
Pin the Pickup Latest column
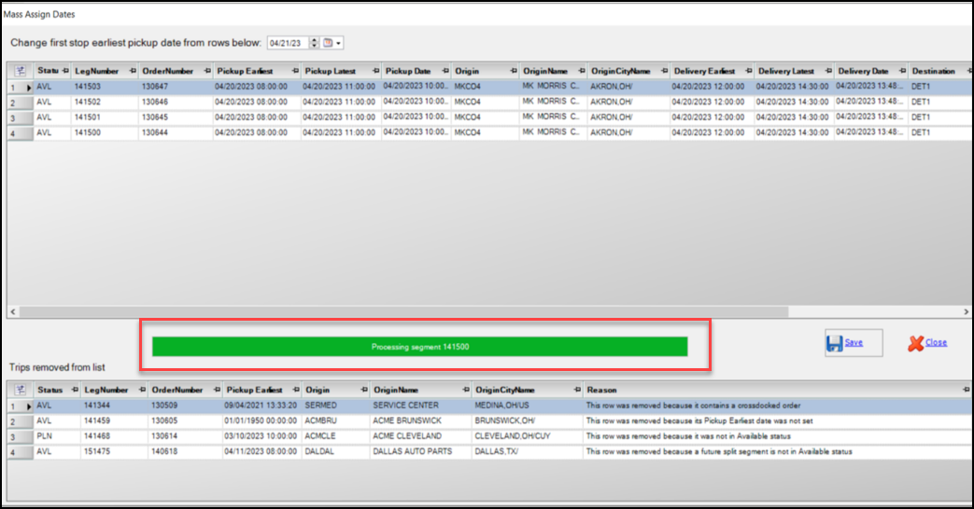click(375, 71)
